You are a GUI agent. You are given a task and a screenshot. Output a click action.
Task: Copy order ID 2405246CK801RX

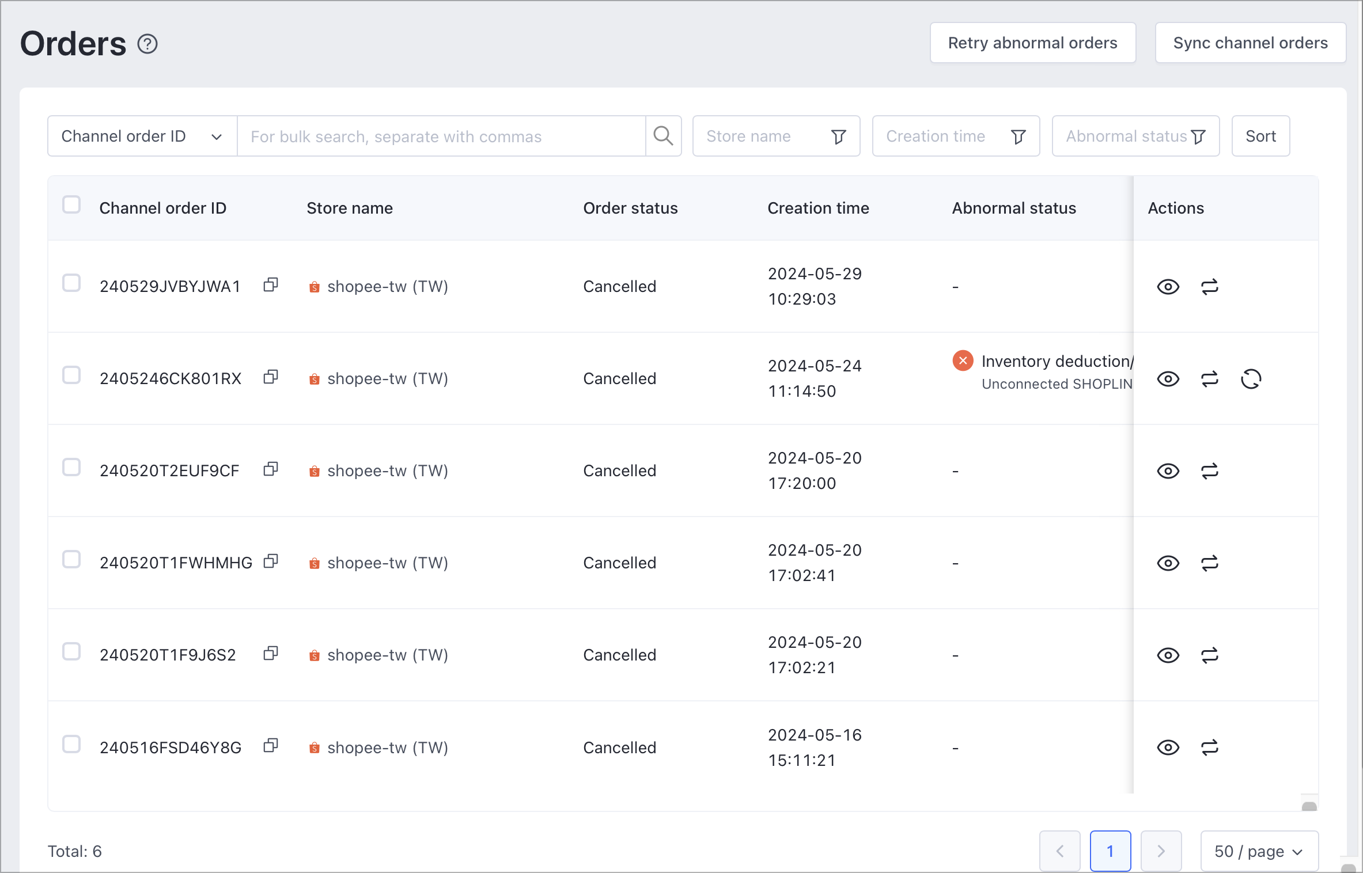tap(271, 377)
